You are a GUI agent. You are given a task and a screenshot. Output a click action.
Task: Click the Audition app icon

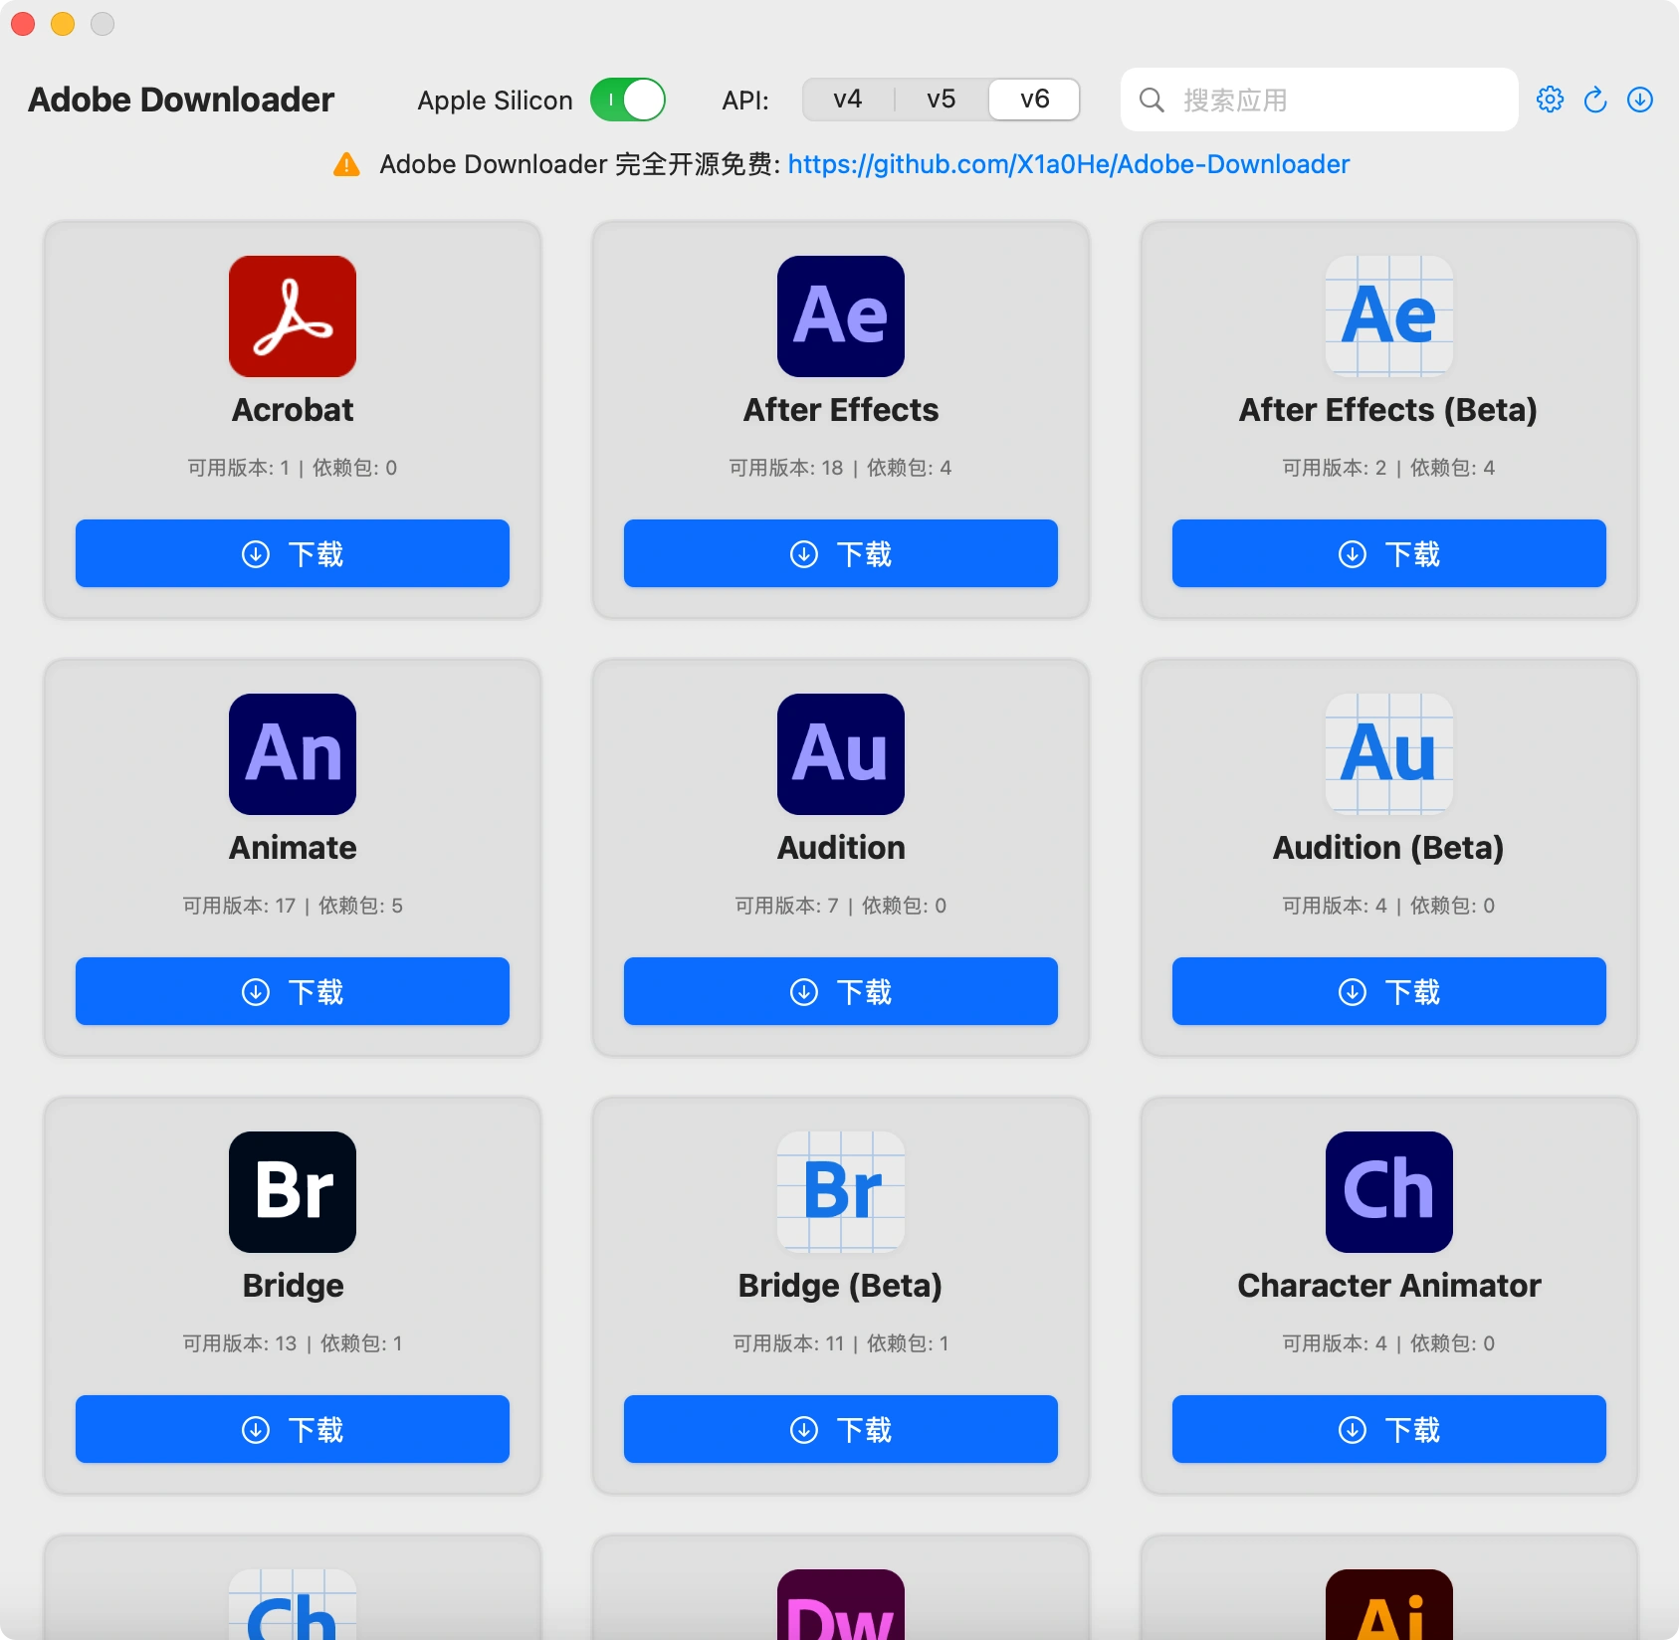[841, 754]
